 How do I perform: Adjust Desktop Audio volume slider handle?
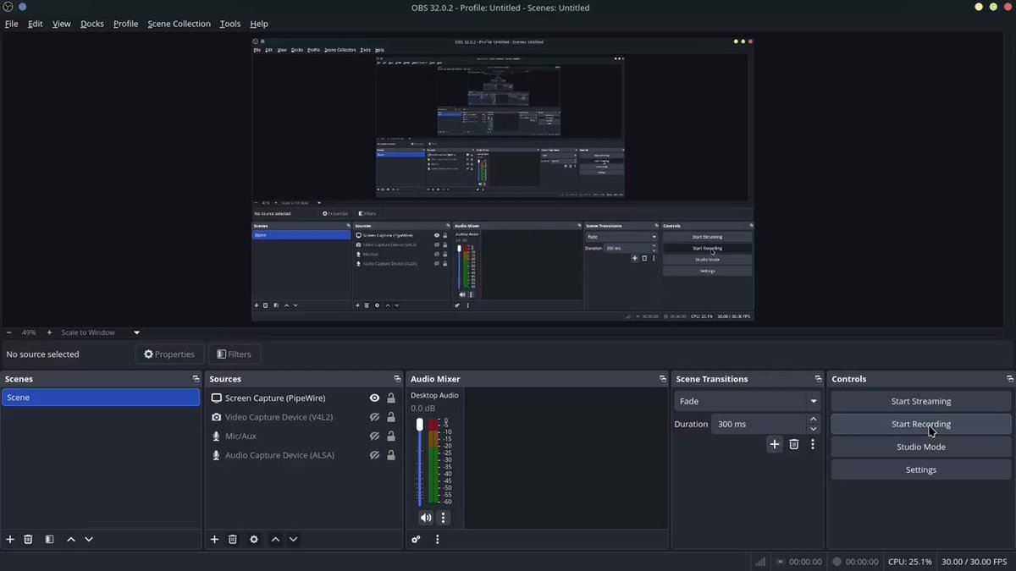[x=419, y=425]
